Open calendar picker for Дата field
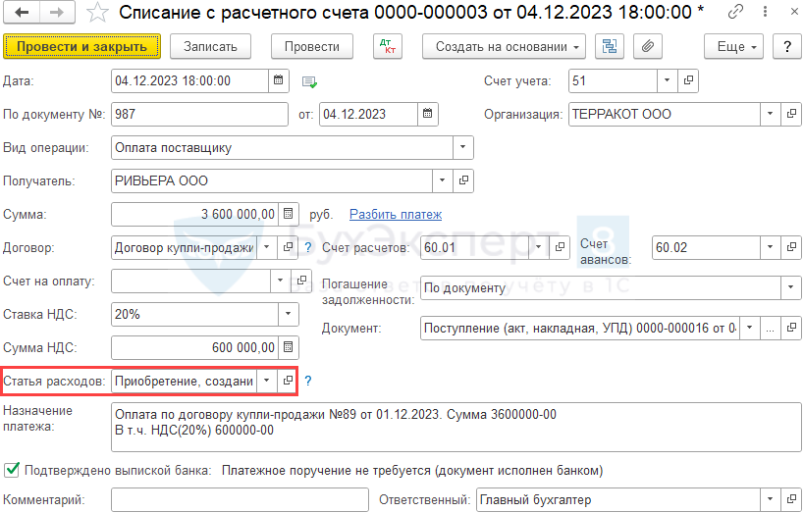 pyautogui.click(x=279, y=80)
